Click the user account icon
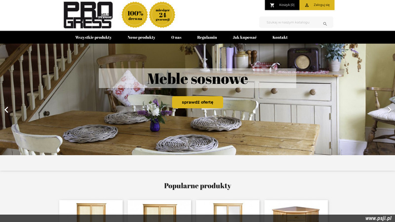Viewport: 395px width, 222px height. pyautogui.click(x=307, y=5)
